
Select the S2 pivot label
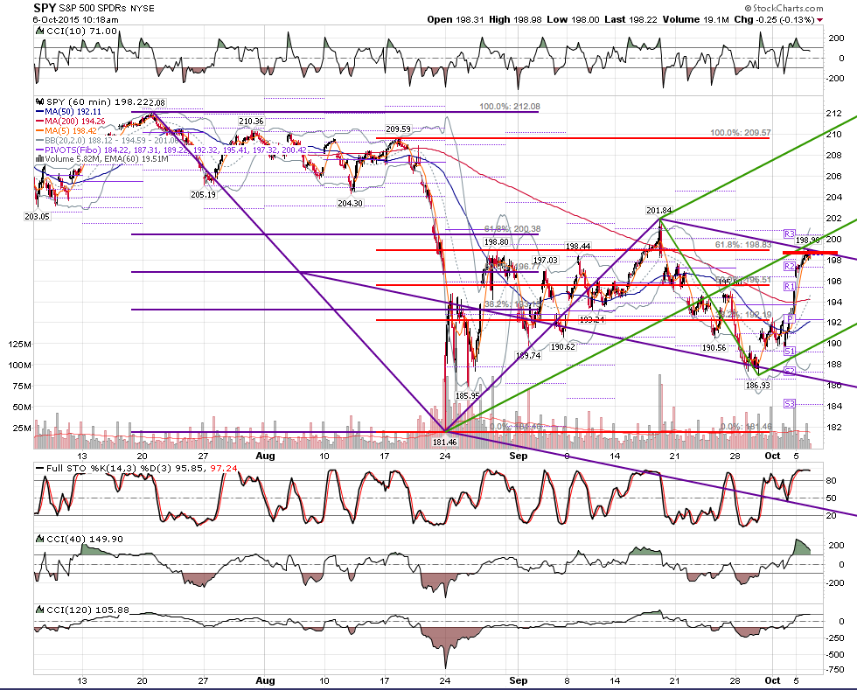(789, 372)
